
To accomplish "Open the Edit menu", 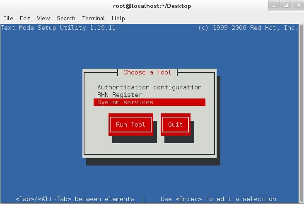I will 25,18.
